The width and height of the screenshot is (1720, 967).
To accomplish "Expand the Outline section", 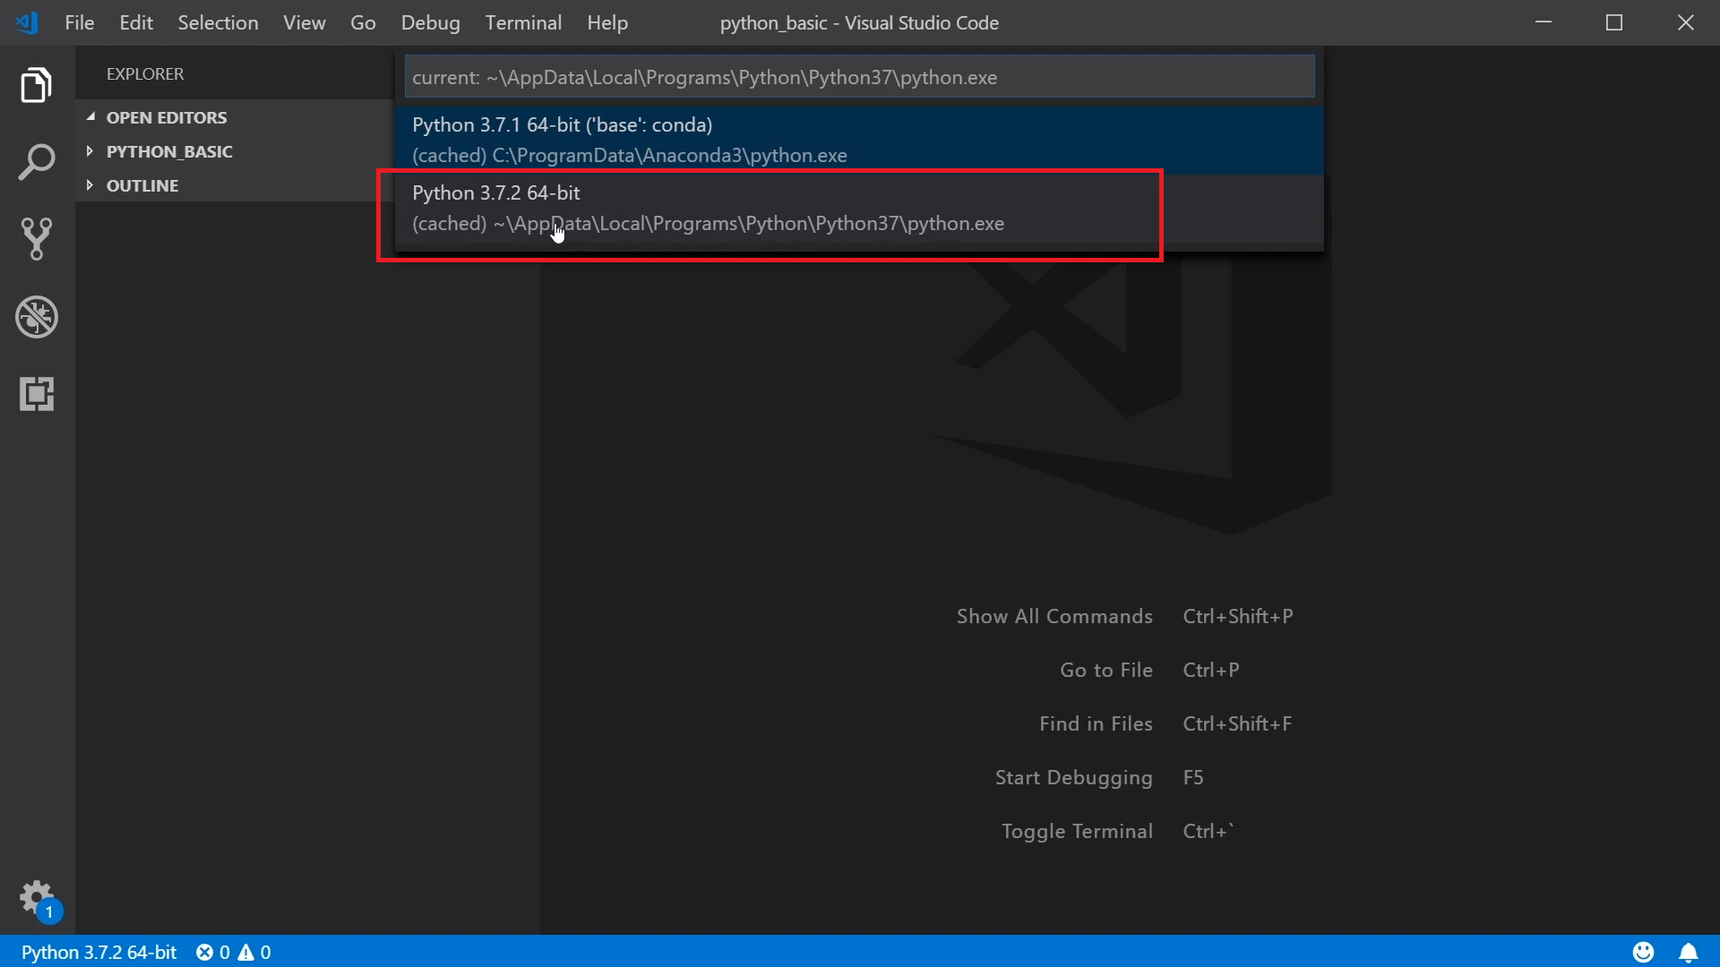I will click(x=142, y=185).
